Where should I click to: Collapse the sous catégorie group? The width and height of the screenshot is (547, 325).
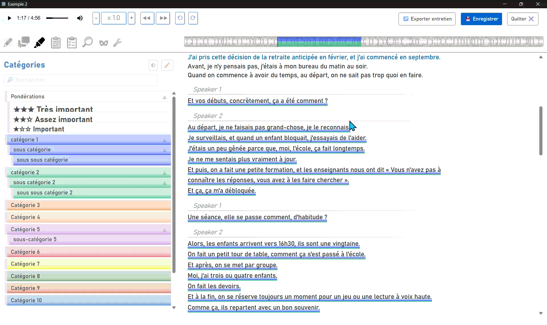click(x=164, y=150)
